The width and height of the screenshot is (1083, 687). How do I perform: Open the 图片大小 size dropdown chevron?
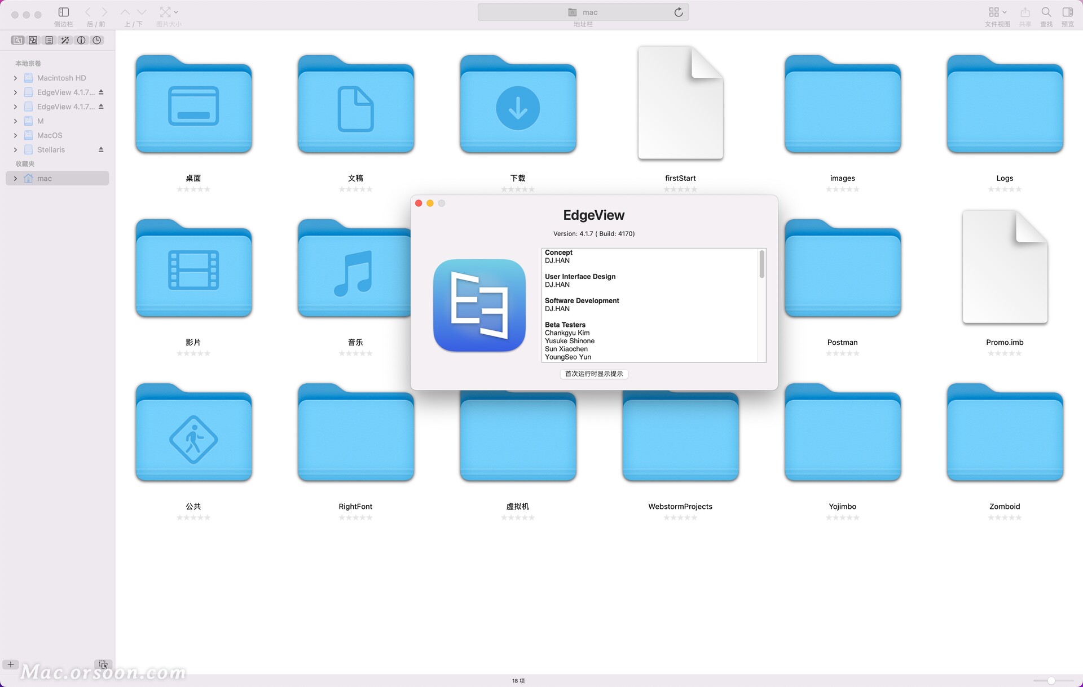tap(175, 12)
